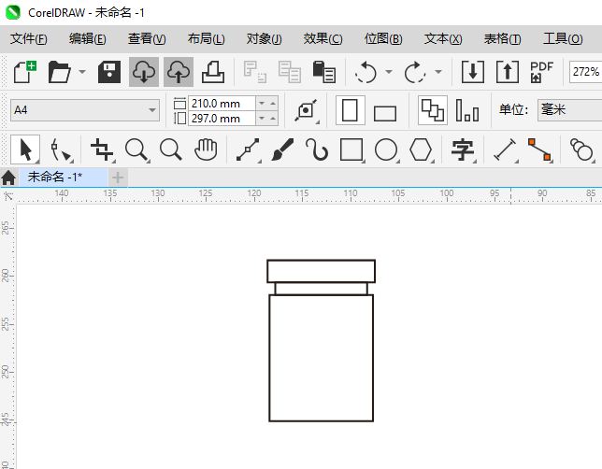This screenshot has width=602, height=469.
Task: Decrease page width with the down stepper
Action: [262, 104]
